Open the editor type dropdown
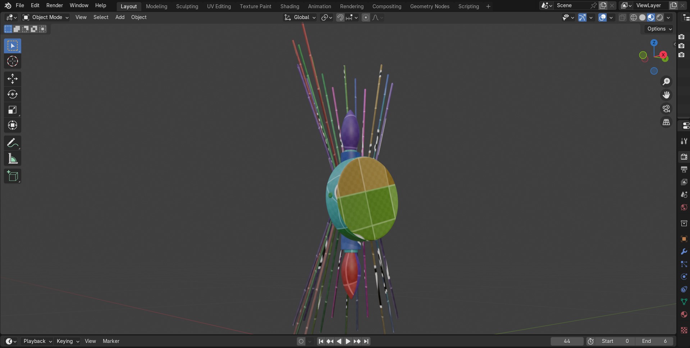690x348 pixels. point(11,17)
